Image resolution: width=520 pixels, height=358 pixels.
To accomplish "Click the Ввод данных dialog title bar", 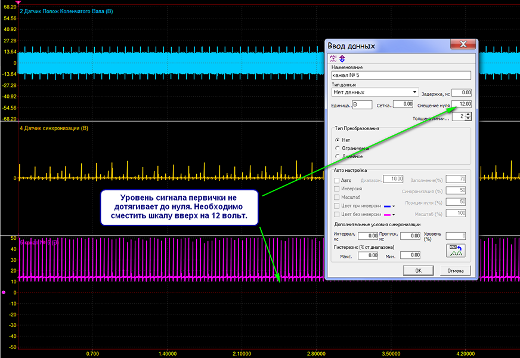I will [388, 46].
